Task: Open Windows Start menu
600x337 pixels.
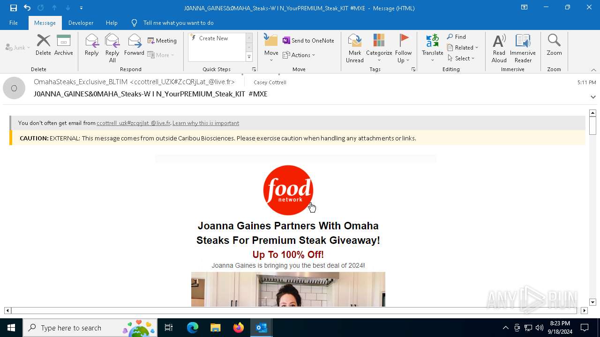Action: pyautogui.click(x=11, y=328)
